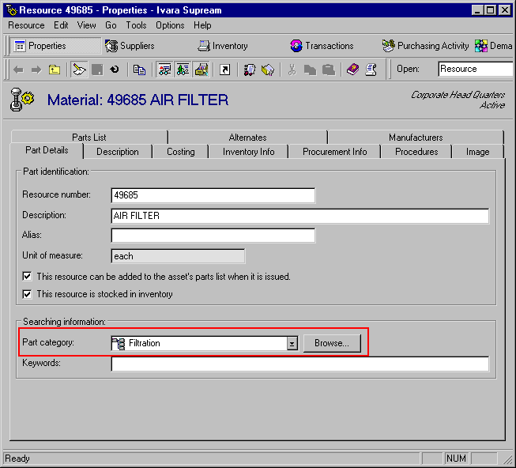Toggle the yellow box with magnifier icon
Screen dimensions: 516x468
coord(201,70)
